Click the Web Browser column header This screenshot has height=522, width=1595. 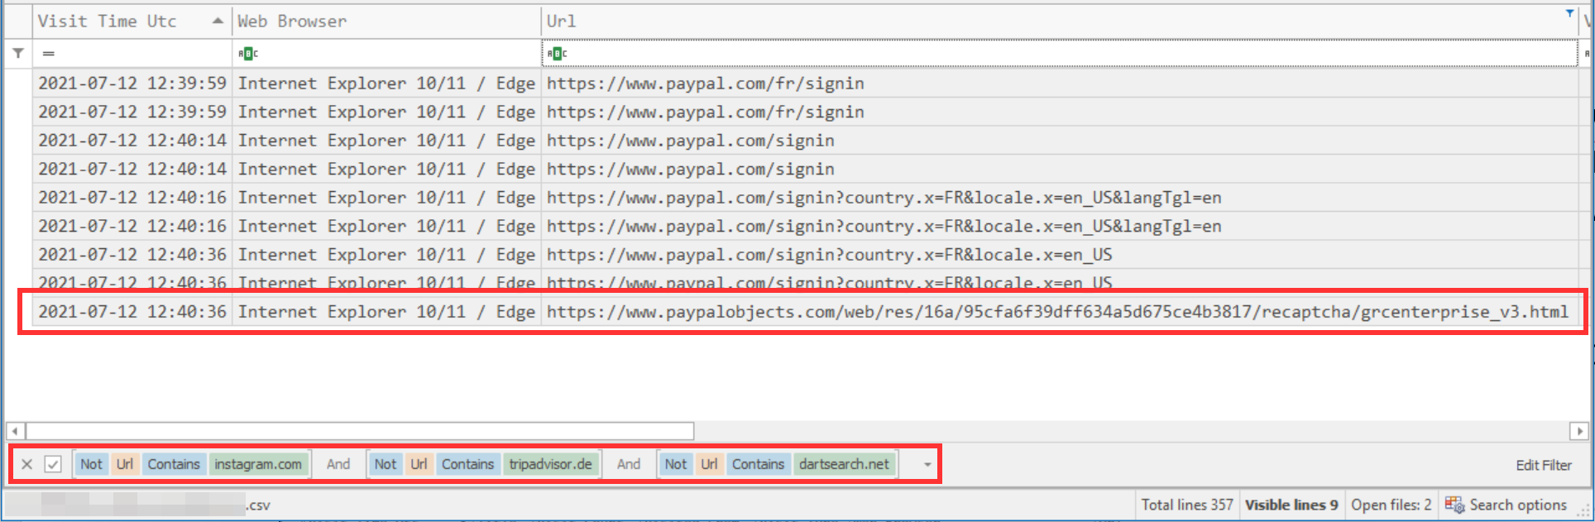point(386,22)
